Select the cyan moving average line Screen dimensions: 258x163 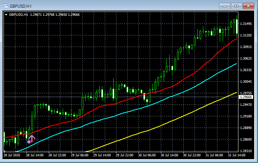(x=115, y=116)
